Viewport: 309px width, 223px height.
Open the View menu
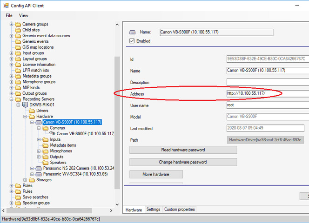click(23, 15)
